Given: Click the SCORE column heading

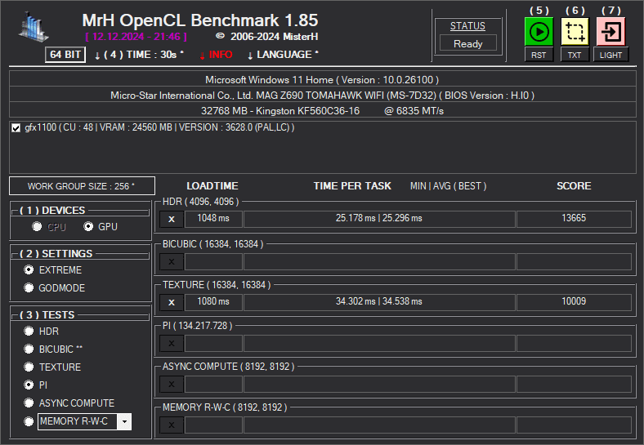Looking at the screenshot, I should tap(574, 186).
